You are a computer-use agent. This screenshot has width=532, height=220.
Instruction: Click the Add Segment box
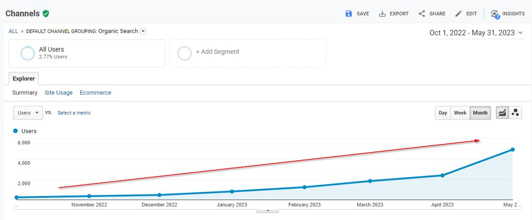pyautogui.click(x=248, y=53)
